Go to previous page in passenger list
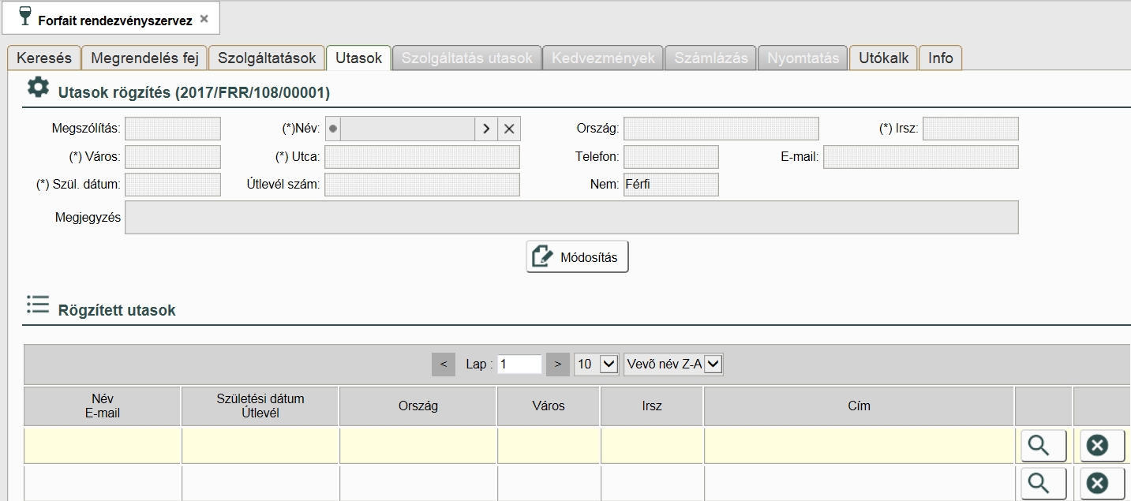The height and width of the screenshot is (501, 1131). (x=444, y=365)
